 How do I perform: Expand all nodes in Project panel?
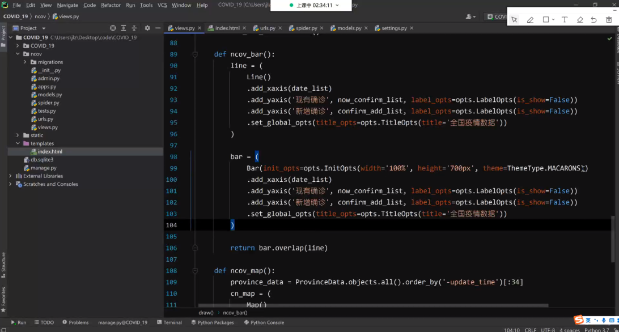[124, 28]
